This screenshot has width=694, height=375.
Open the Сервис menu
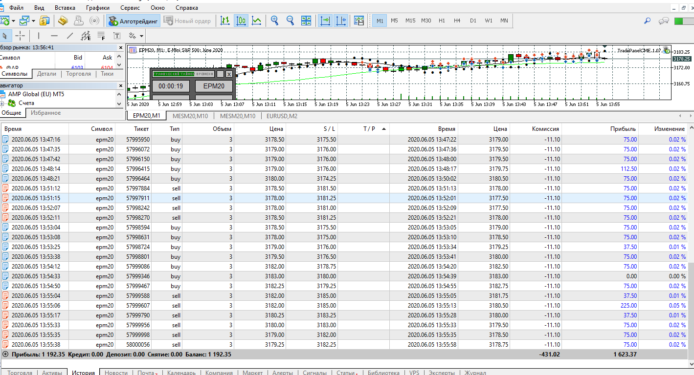130,8
